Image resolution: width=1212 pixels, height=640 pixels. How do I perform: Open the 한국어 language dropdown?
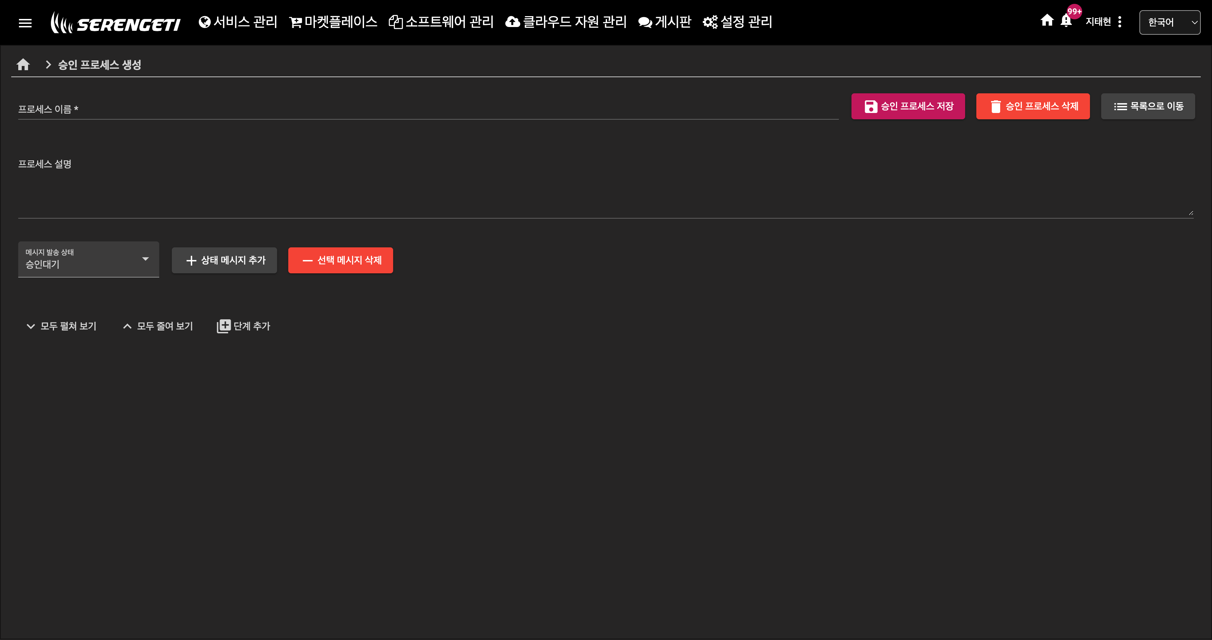(1169, 22)
